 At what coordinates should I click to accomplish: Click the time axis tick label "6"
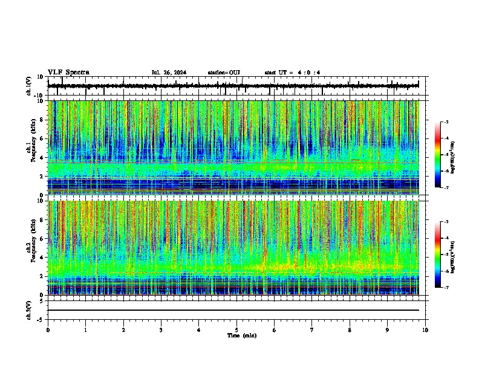275,330
